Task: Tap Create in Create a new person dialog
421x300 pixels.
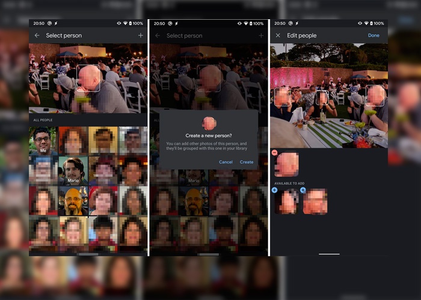Action: (247, 162)
